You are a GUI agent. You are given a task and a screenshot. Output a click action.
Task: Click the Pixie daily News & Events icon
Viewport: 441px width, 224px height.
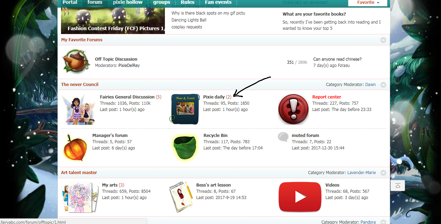click(x=185, y=109)
